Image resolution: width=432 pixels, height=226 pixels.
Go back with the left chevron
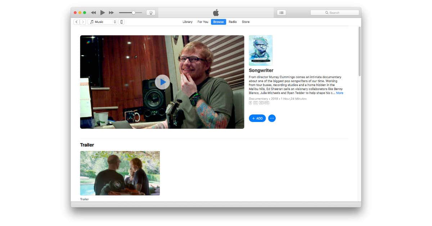(77, 22)
